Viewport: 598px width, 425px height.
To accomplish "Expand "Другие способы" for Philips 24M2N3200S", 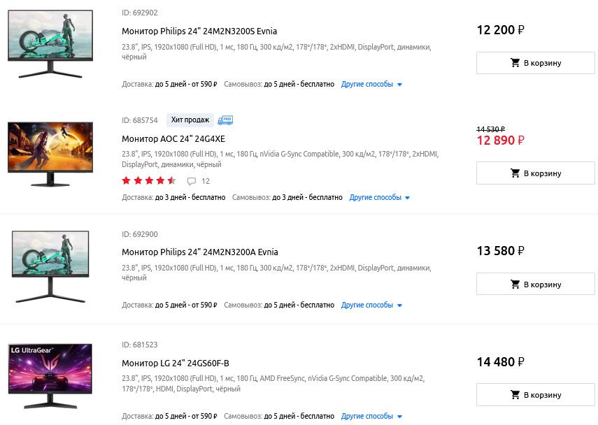I will click(372, 85).
